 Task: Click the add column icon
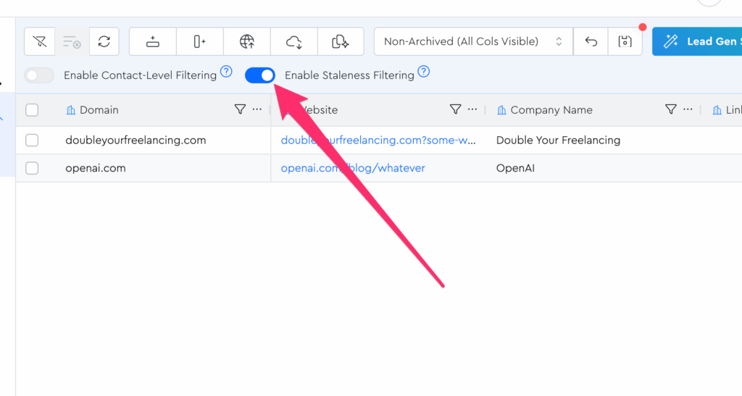(x=200, y=41)
